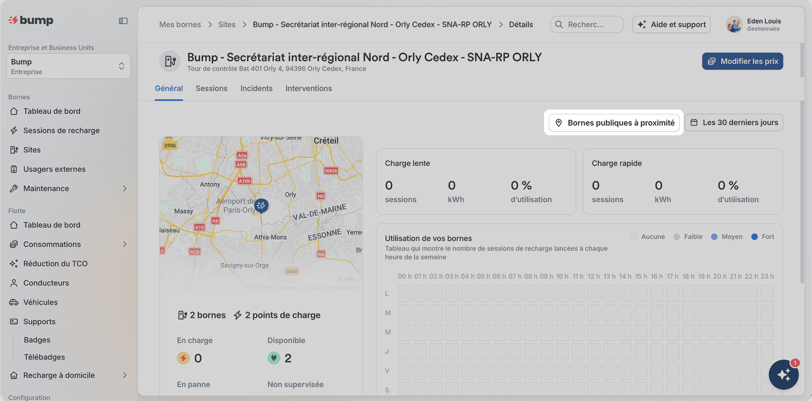This screenshot has height=401, width=812.
Task: Click the station icon beside 2 bornes
Action: point(183,315)
